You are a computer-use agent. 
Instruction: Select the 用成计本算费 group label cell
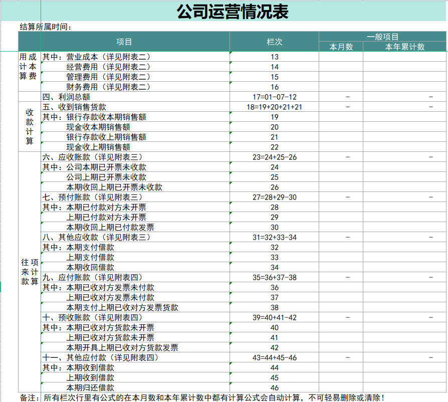click(x=27, y=71)
